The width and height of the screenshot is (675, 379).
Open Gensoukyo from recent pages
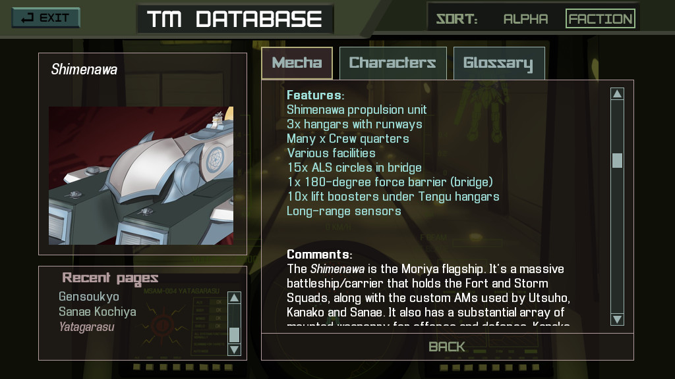pos(89,297)
